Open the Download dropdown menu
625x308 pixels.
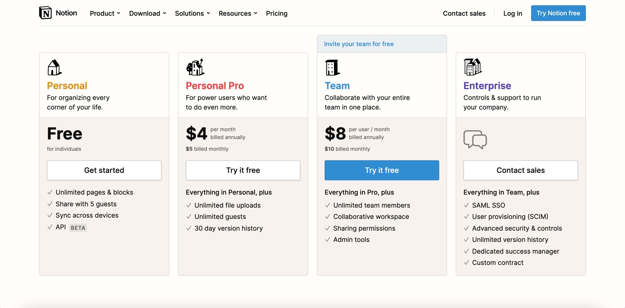(x=148, y=13)
